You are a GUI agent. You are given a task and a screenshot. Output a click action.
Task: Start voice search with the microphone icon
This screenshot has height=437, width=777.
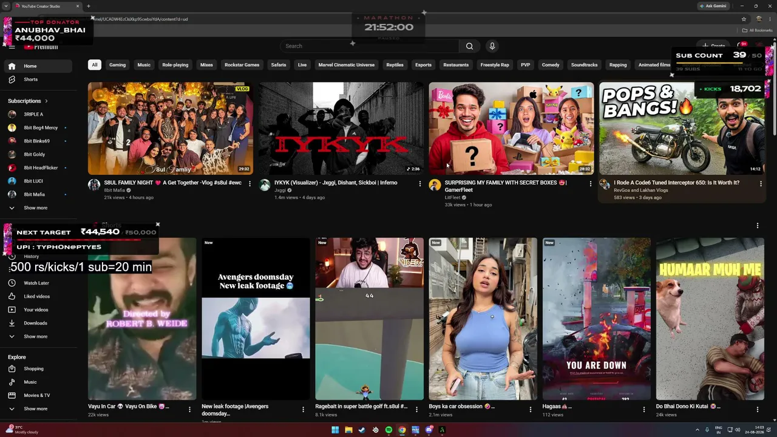[x=492, y=46]
